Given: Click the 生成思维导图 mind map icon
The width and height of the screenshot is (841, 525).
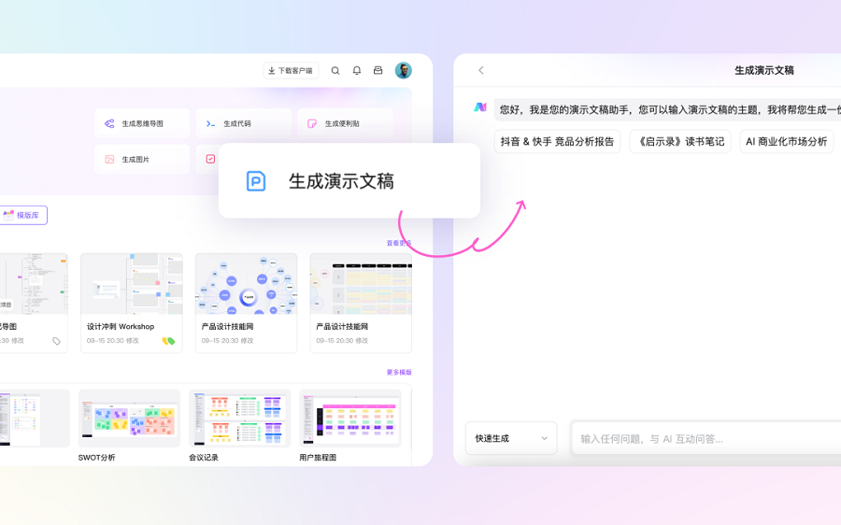Looking at the screenshot, I should tap(109, 123).
